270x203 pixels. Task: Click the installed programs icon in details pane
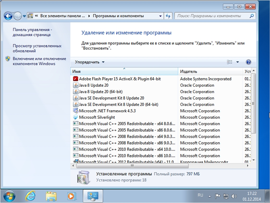click(83, 178)
